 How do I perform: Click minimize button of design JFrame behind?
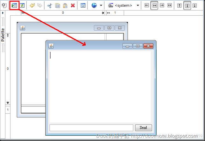pos(99,28)
